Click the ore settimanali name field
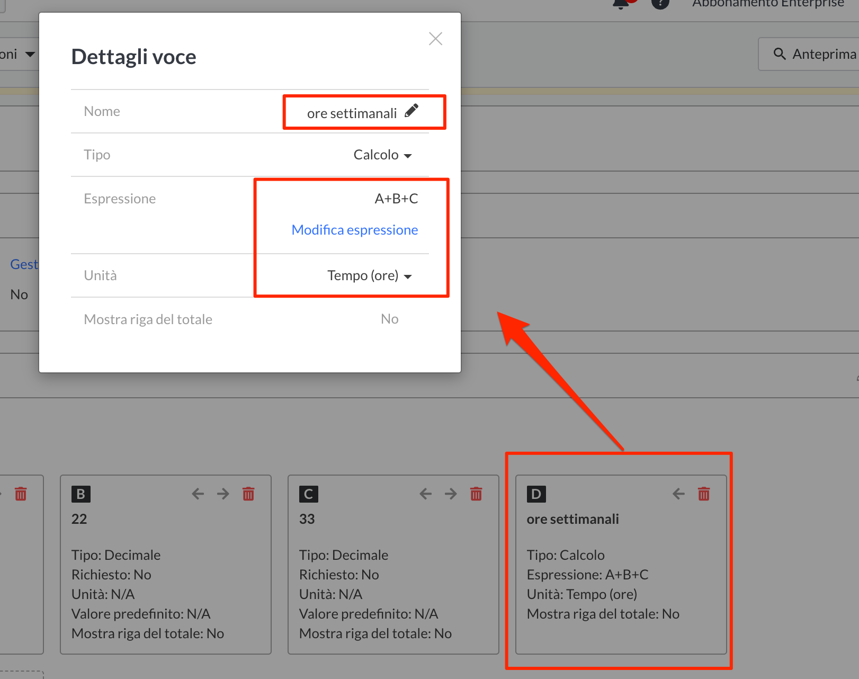 tap(352, 113)
